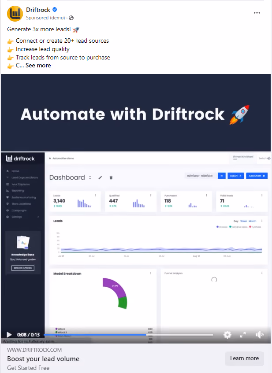The image size is (272, 373).
Task: Click the Add Chart button
Action: (257, 176)
